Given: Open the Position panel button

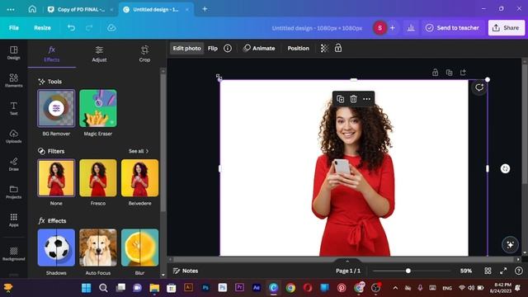Looking at the screenshot, I should (298, 49).
